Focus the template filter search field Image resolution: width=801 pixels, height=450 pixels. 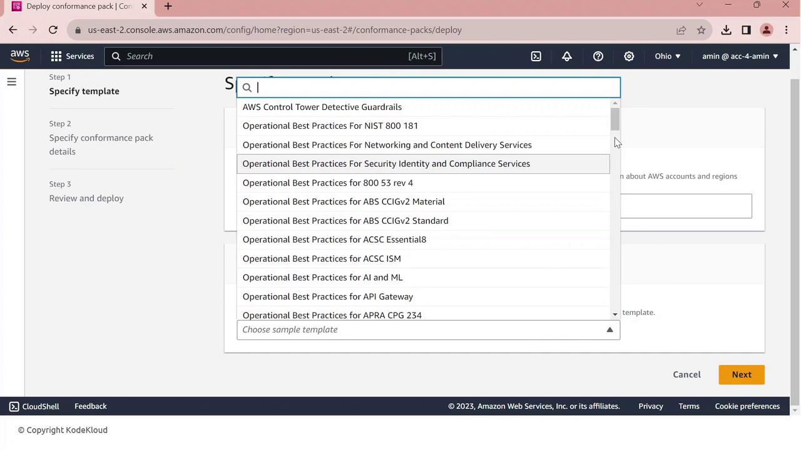[x=429, y=87]
